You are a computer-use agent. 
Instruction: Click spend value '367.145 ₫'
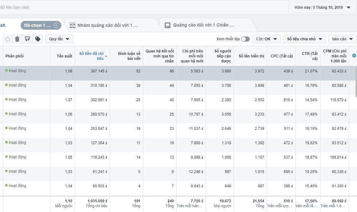tap(99, 71)
